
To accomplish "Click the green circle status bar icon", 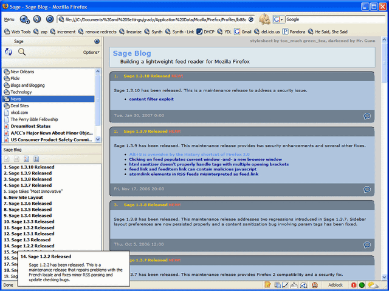I will coord(362,285).
